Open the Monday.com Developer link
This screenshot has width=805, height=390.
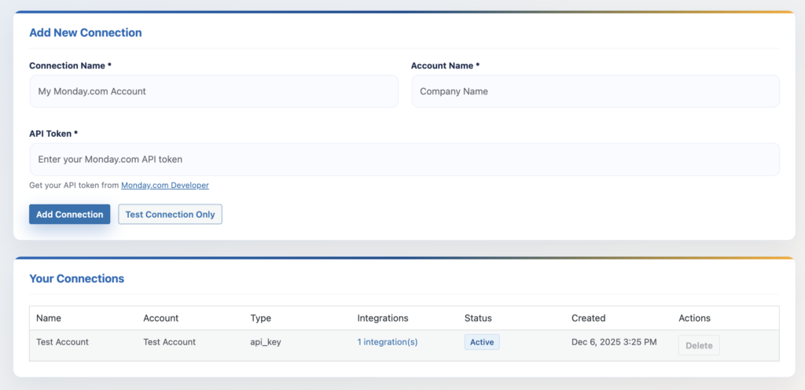[165, 186]
